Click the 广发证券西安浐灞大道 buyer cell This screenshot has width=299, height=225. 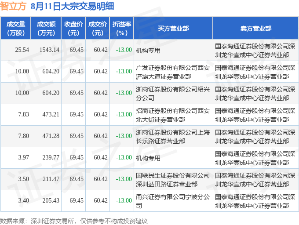[x=173, y=72]
